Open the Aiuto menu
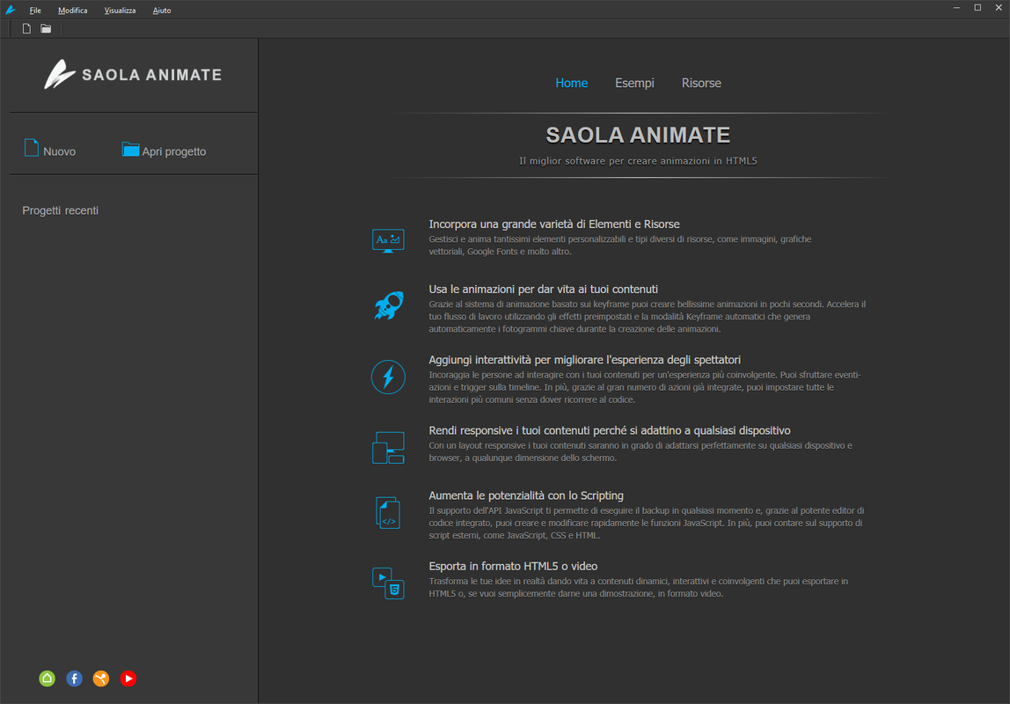Viewport: 1010px width, 704px height. click(x=162, y=11)
